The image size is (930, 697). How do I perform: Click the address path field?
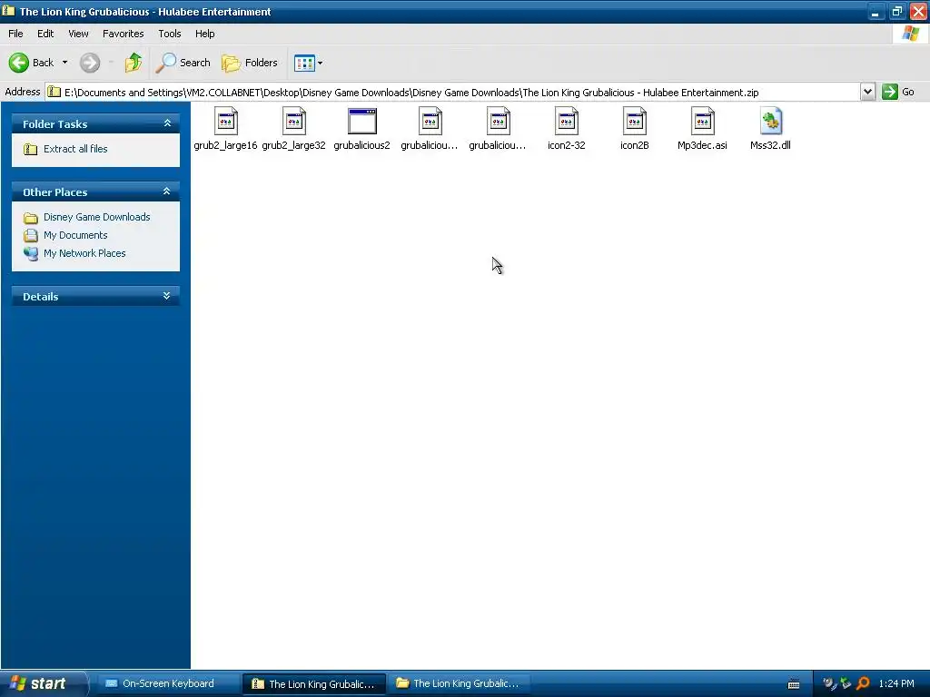[454, 92]
